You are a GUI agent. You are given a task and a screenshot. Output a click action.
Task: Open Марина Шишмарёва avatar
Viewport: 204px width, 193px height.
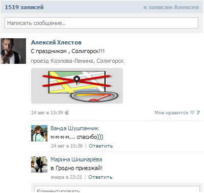click(39, 164)
